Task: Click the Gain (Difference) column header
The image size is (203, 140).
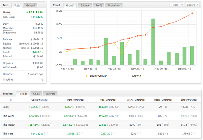Action: click(40, 100)
